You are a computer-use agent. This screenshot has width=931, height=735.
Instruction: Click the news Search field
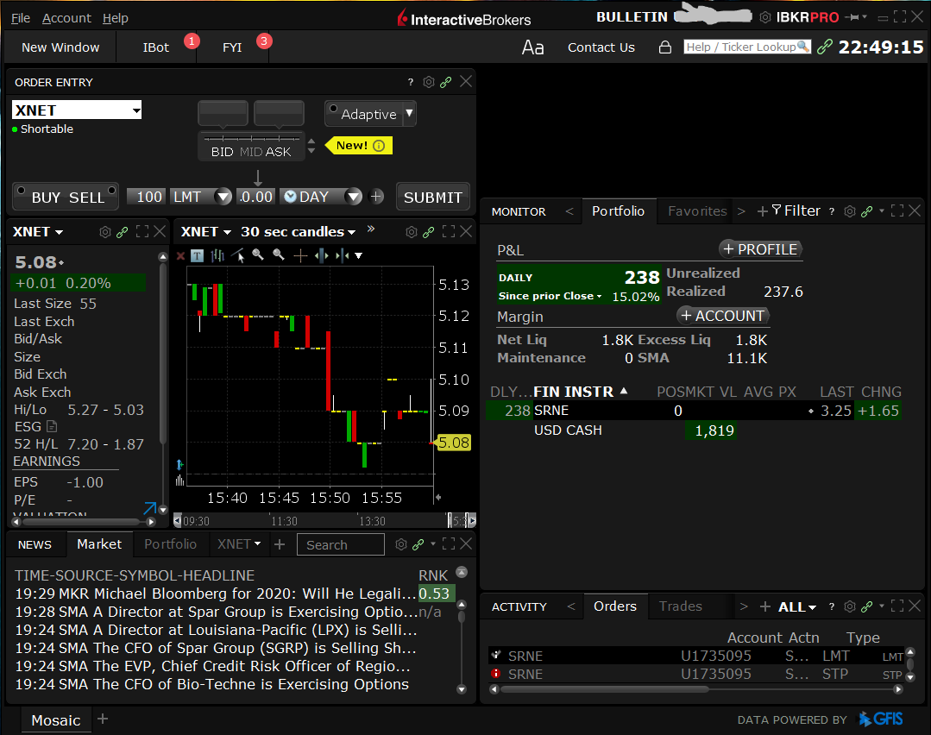tap(341, 544)
